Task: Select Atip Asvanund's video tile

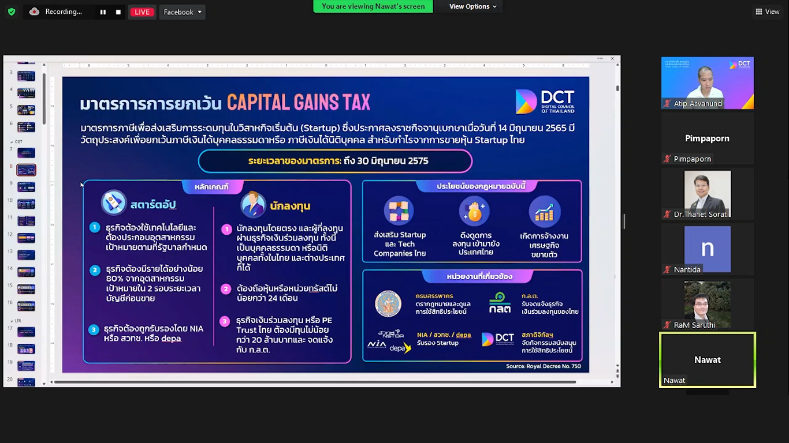Action: (708, 83)
